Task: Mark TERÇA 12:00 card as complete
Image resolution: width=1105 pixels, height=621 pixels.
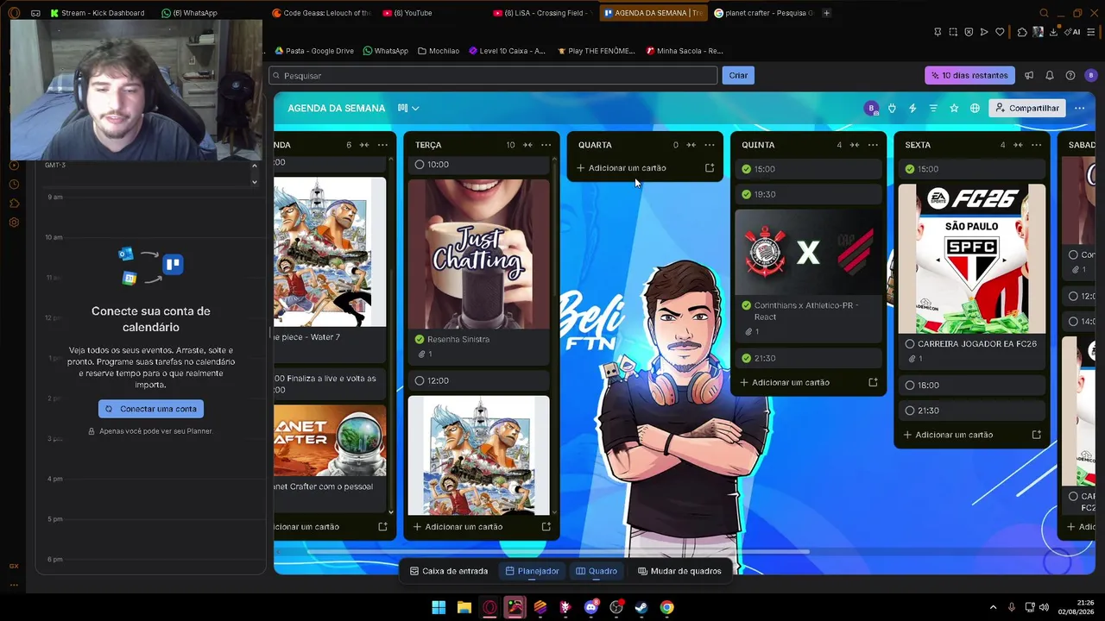Action: pos(420,380)
